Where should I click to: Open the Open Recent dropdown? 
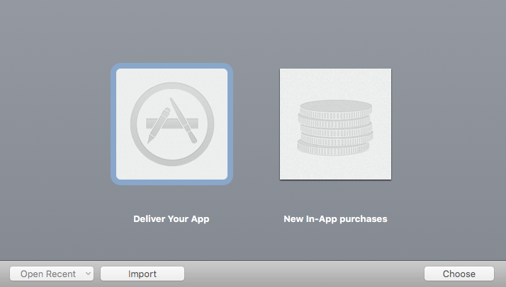click(52, 274)
